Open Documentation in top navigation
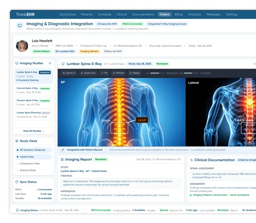The image size is (256, 223). pyautogui.click(x=143, y=14)
